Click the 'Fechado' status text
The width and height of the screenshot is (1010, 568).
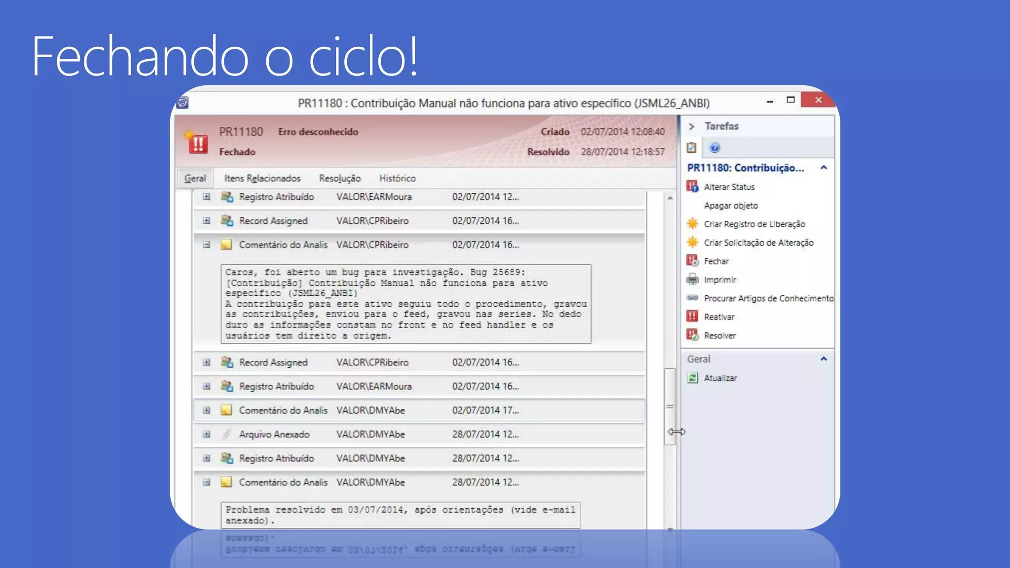237,152
